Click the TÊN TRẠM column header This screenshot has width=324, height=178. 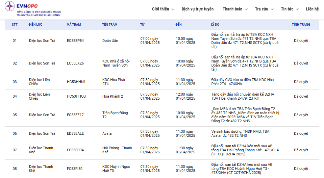[x=110, y=25]
